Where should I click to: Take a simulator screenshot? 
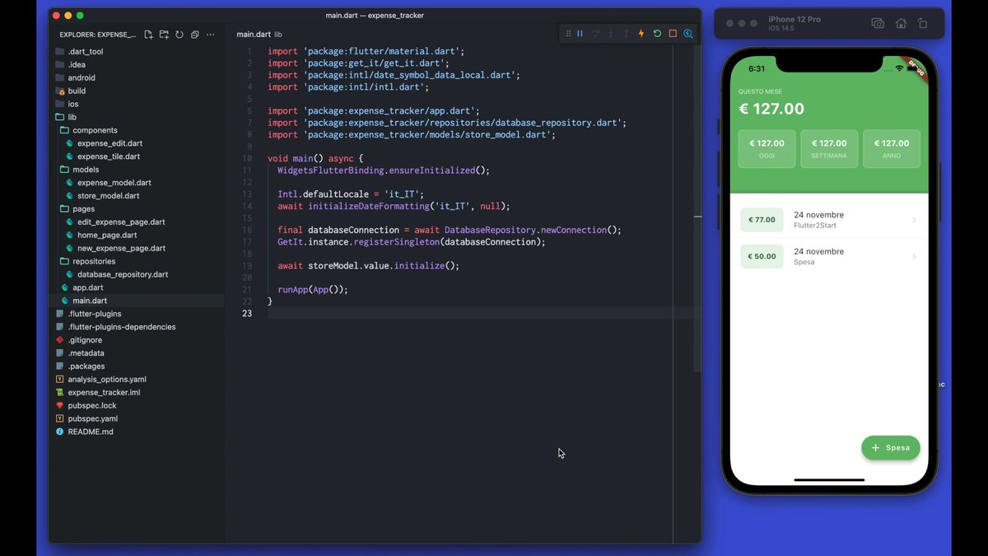[878, 24]
